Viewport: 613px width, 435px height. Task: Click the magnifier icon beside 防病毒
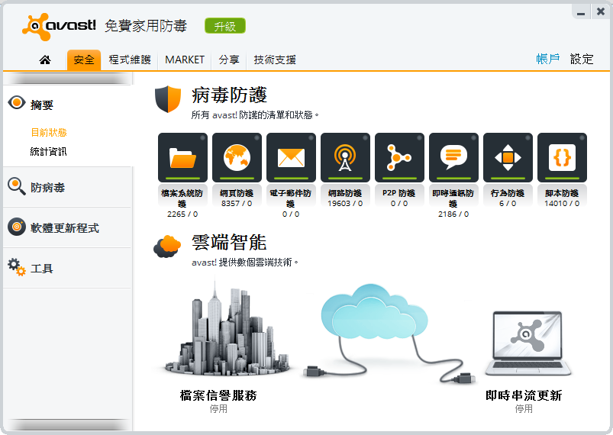tap(17, 186)
